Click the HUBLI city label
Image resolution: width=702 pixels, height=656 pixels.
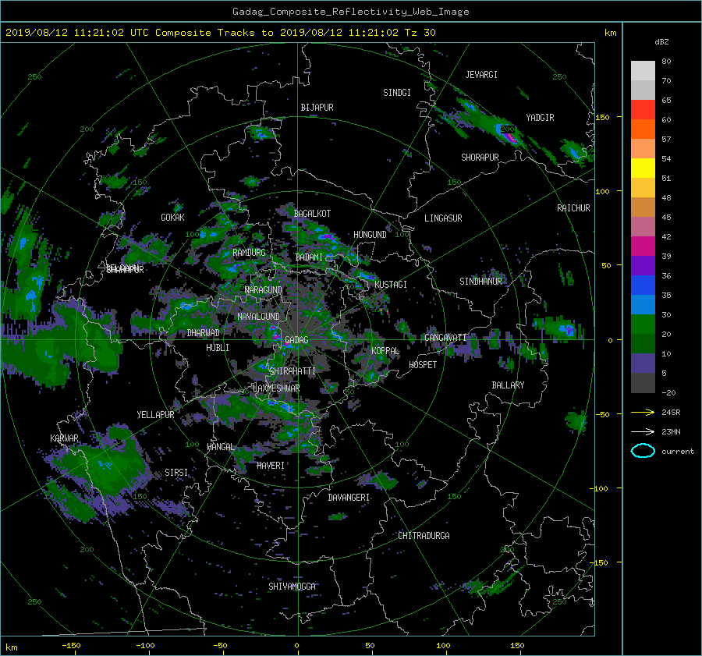point(218,348)
